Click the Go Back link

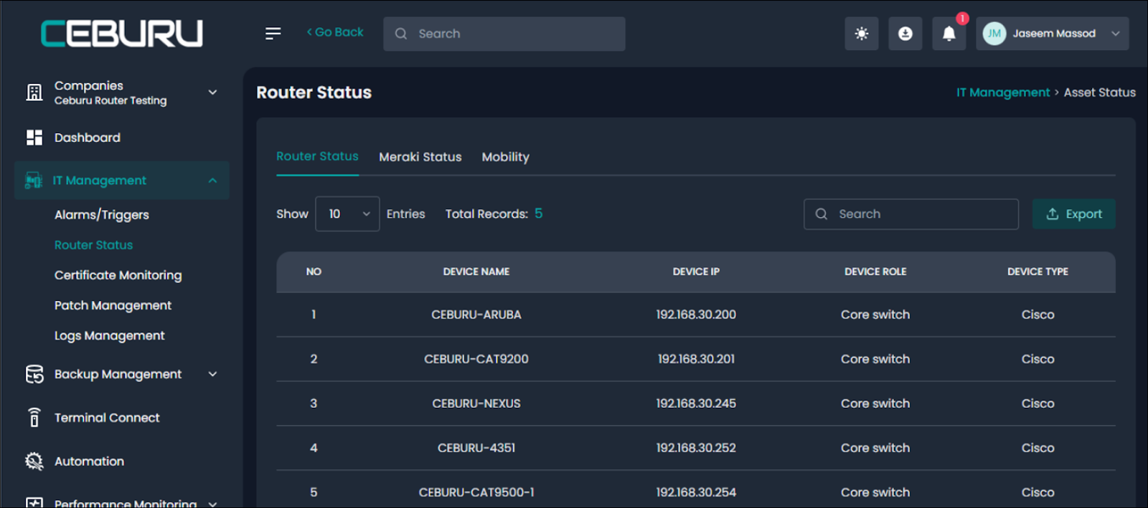click(335, 32)
